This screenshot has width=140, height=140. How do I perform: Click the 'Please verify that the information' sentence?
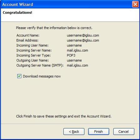coord(54,28)
